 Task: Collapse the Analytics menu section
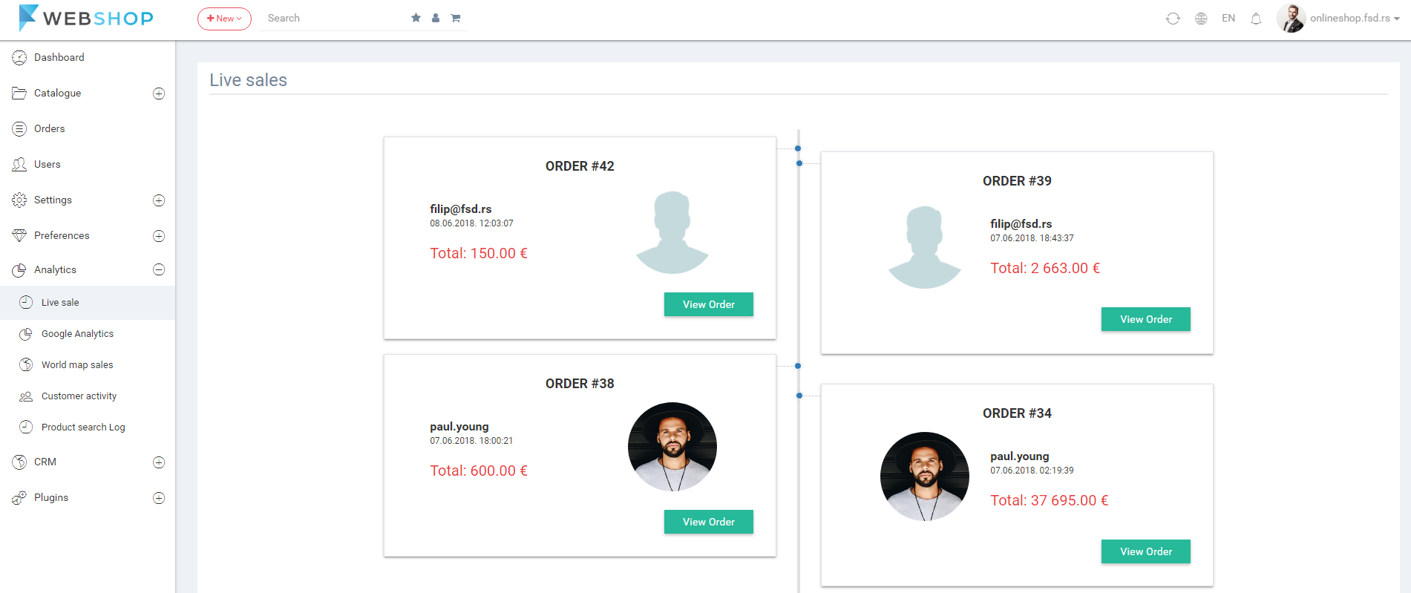159,270
